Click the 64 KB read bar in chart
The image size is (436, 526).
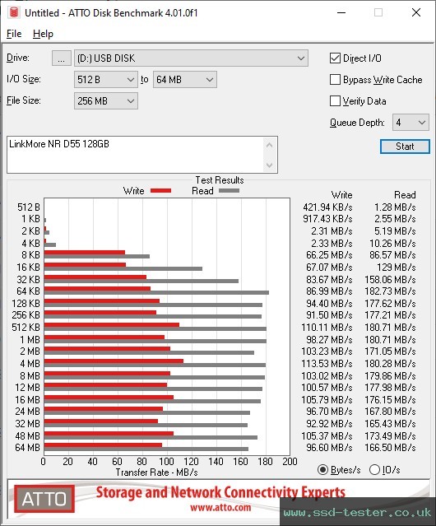coord(156,292)
